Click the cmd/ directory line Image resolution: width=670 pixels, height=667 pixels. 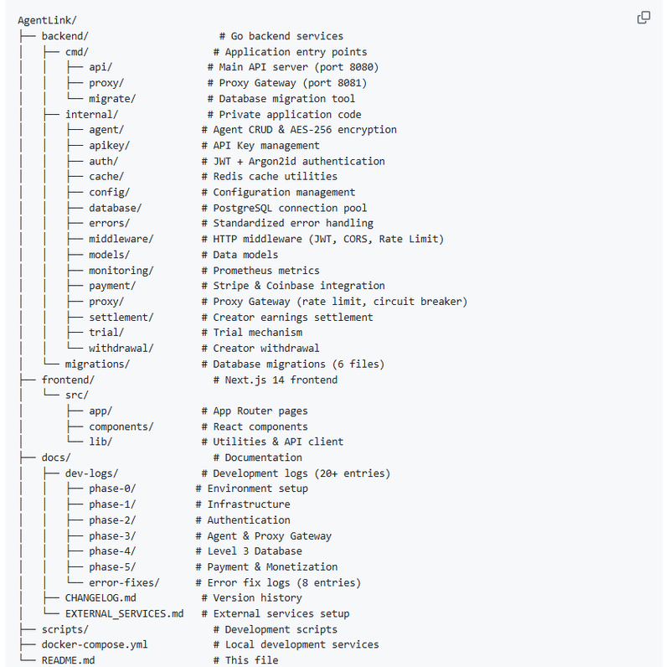click(82, 52)
